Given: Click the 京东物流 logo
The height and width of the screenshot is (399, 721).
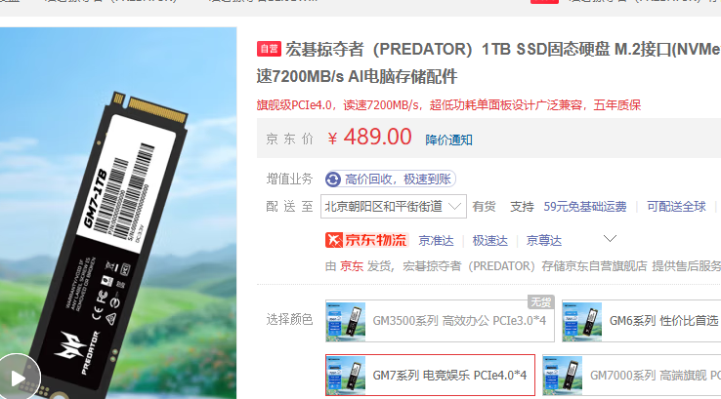Looking at the screenshot, I should tap(366, 240).
